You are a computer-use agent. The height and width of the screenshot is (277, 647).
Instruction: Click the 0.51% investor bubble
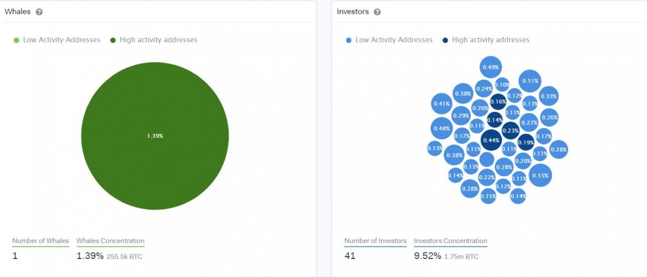pos(530,81)
